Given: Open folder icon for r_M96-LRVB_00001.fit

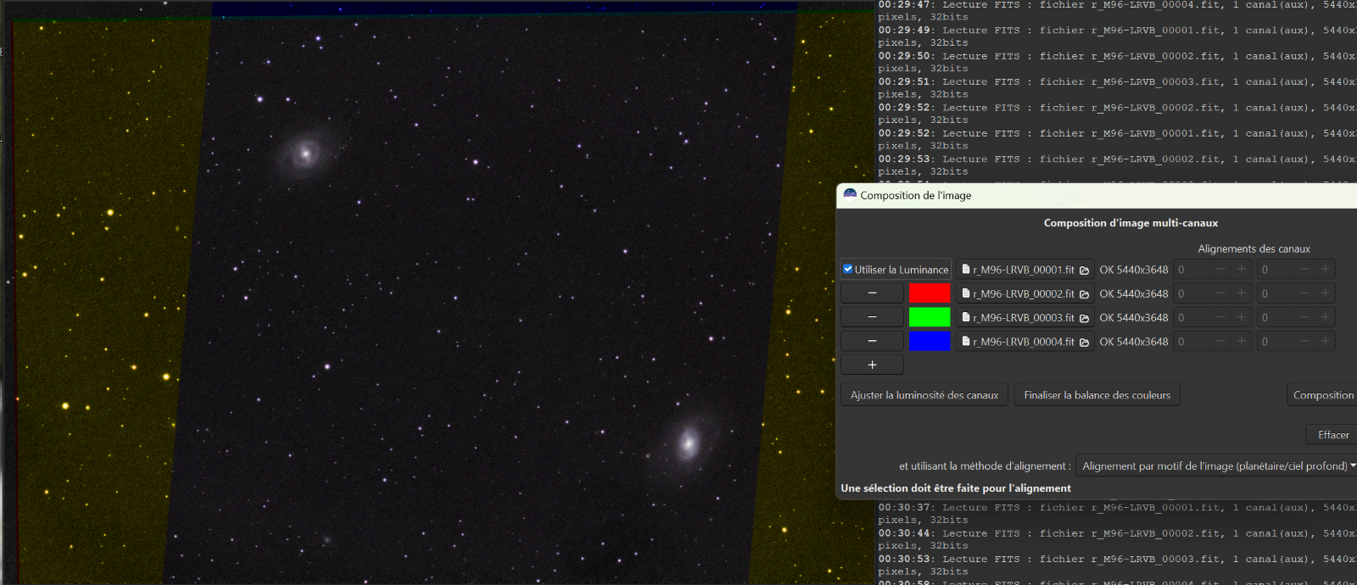Looking at the screenshot, I should [1084, 270].
